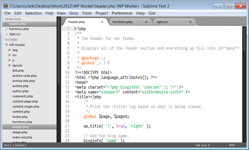Open footer.php in the sidebar
Viewport: 249px width, 150px height.
tap(20, 117)
